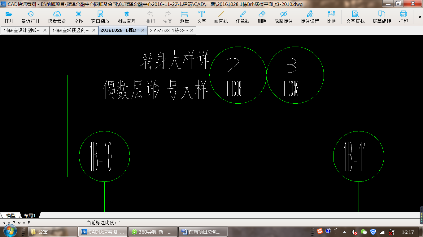423x237 pixels.
Task: Click the 撤销 undo icon
Action: point(150,14)
